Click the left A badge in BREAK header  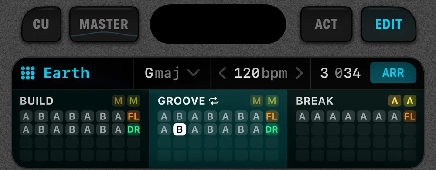(395, 101)
